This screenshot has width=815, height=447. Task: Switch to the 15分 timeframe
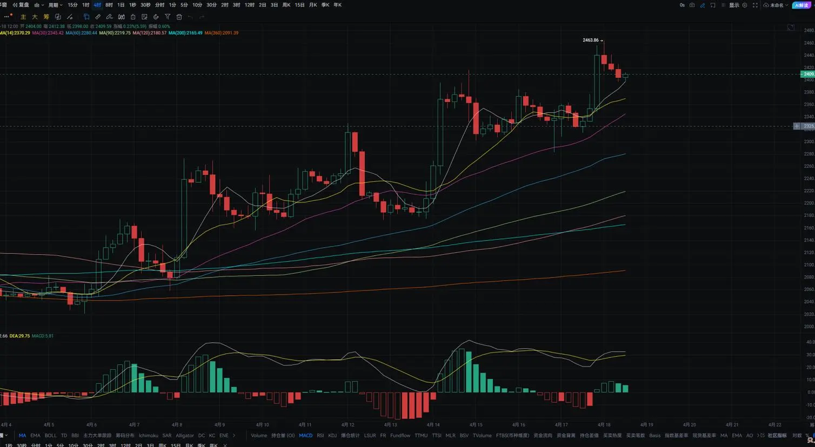click(72, 5)
